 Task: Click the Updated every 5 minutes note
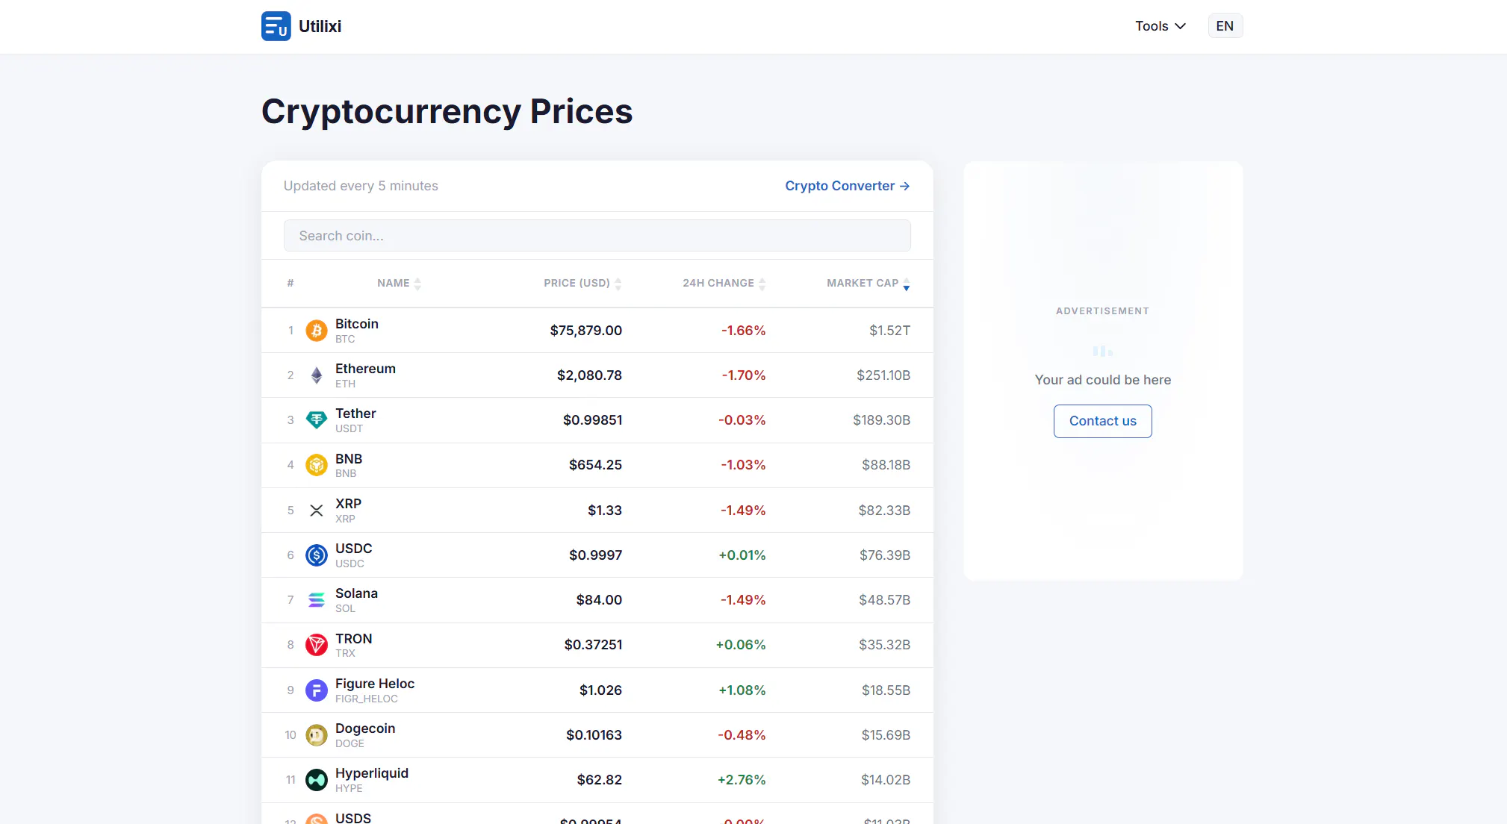coord(361,186)
